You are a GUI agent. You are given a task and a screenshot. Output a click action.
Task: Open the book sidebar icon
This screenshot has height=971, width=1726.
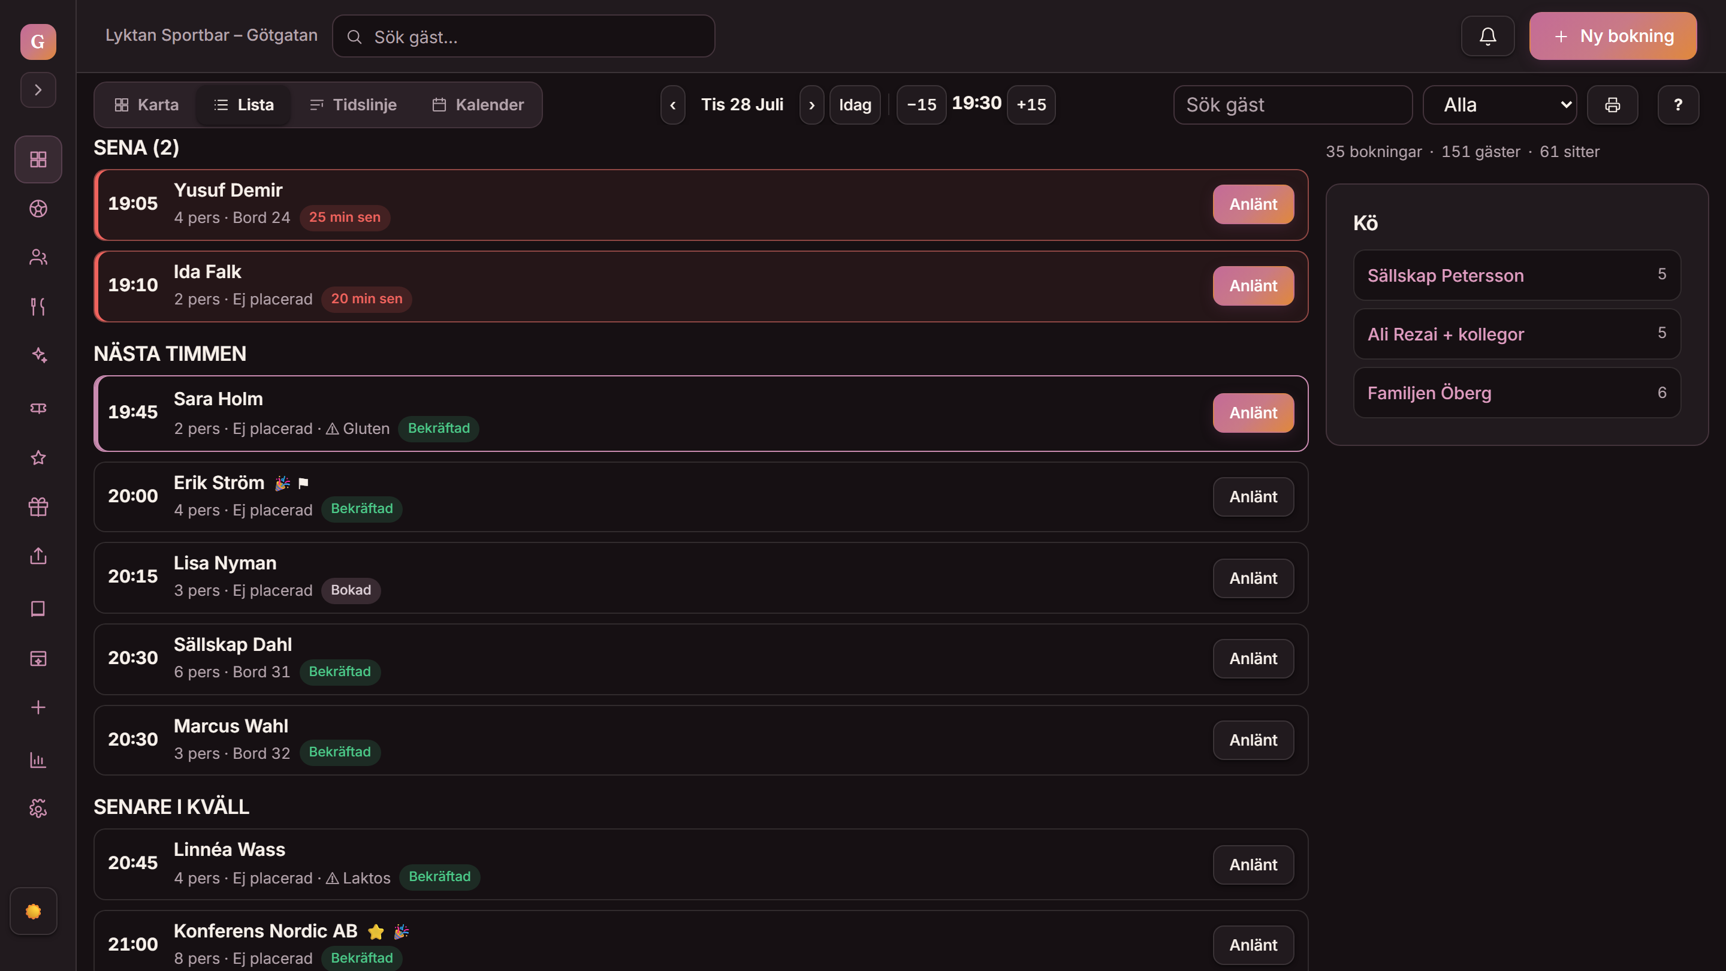click(x=38, y=608)
